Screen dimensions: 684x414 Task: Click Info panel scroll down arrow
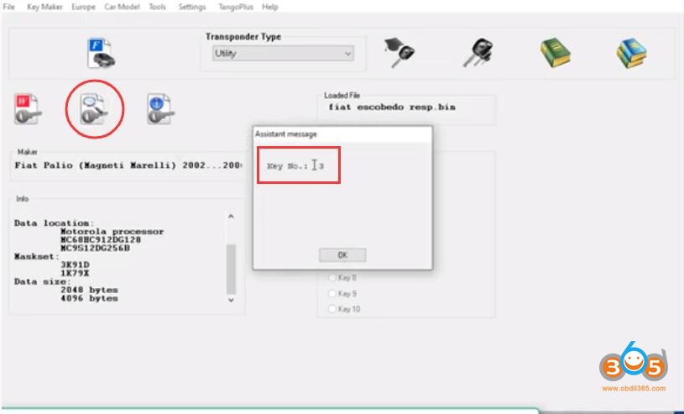tap(231, 300)
